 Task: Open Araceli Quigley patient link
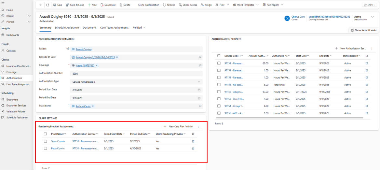pos(84,49)
